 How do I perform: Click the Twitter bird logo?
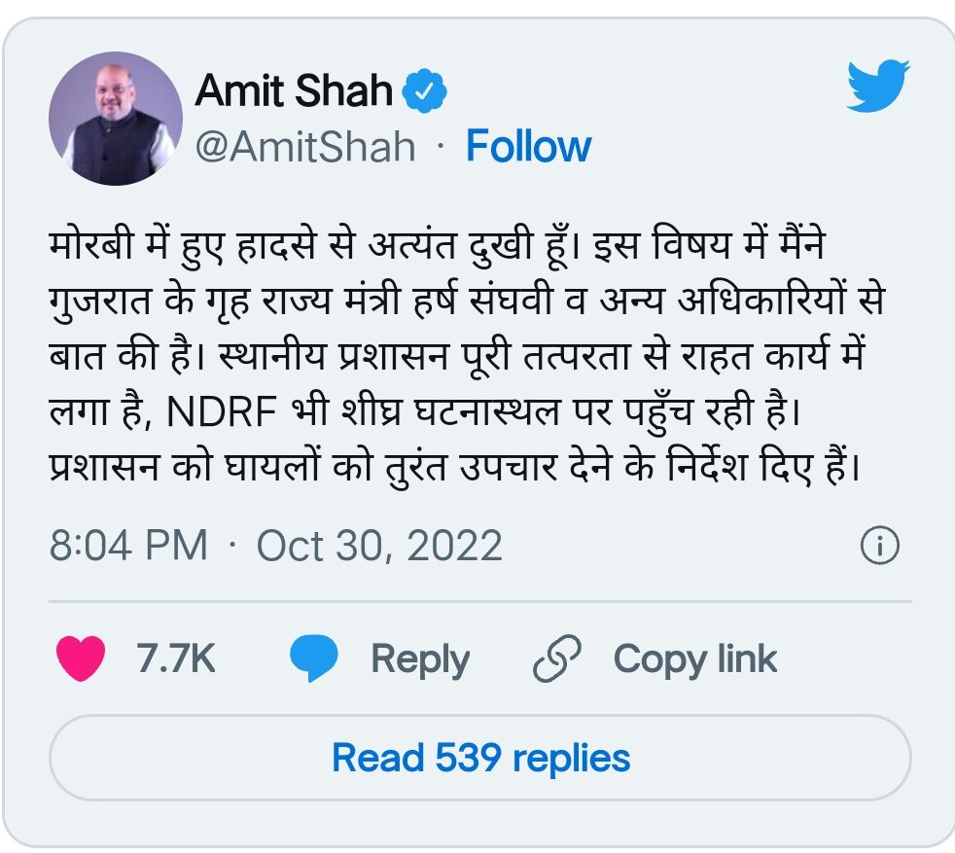click(877, 86)
